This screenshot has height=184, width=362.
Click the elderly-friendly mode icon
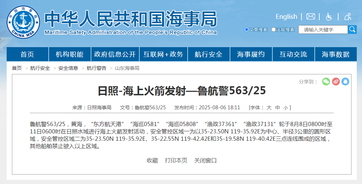[348, 17]
